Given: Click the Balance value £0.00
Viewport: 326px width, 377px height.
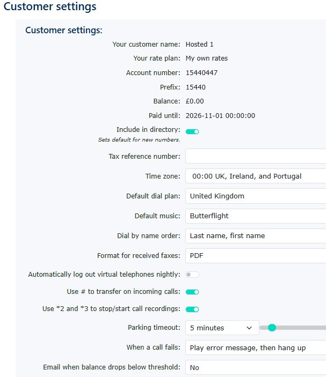Looking at the screenshot, I should pos(194,101).
